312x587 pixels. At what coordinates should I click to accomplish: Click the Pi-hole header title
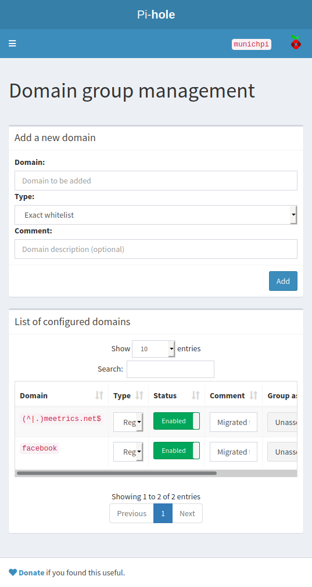coord(156,15)
